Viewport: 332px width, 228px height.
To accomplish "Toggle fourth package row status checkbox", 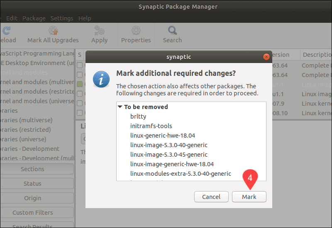I will coord(80,94).
